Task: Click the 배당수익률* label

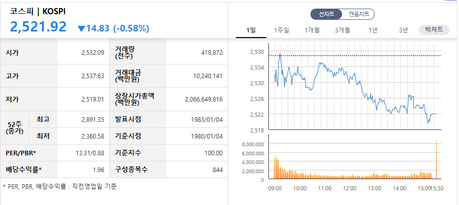Action: (24, 169)
